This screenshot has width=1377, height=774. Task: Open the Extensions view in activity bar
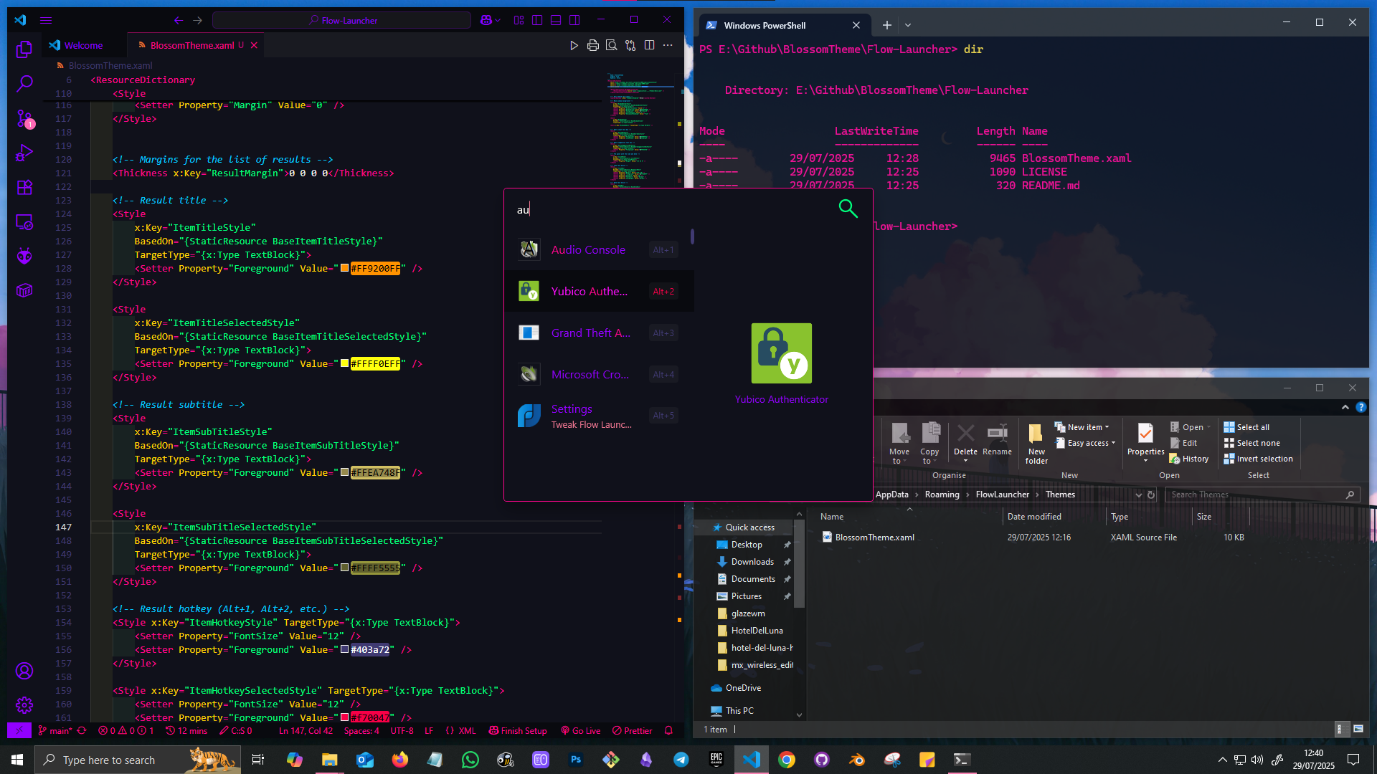24,188
